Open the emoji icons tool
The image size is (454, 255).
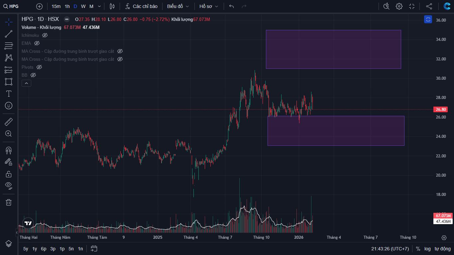point(9,106)
